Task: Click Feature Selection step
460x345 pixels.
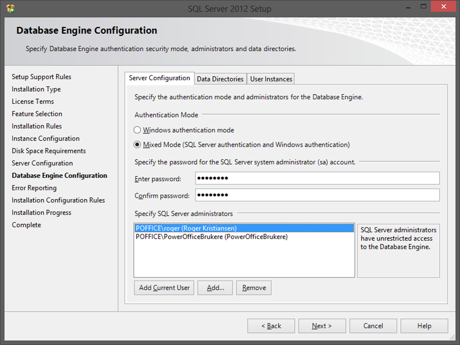Action: (x=37, y=114)
